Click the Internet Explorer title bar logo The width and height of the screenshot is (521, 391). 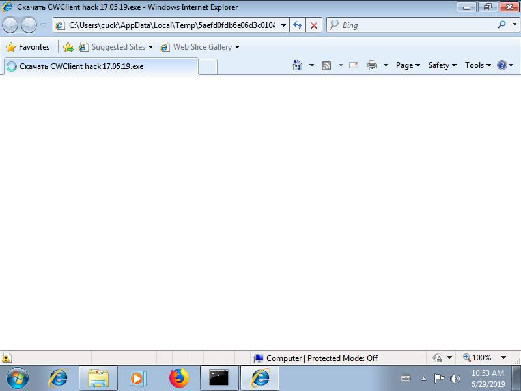(x=7, y=7)
